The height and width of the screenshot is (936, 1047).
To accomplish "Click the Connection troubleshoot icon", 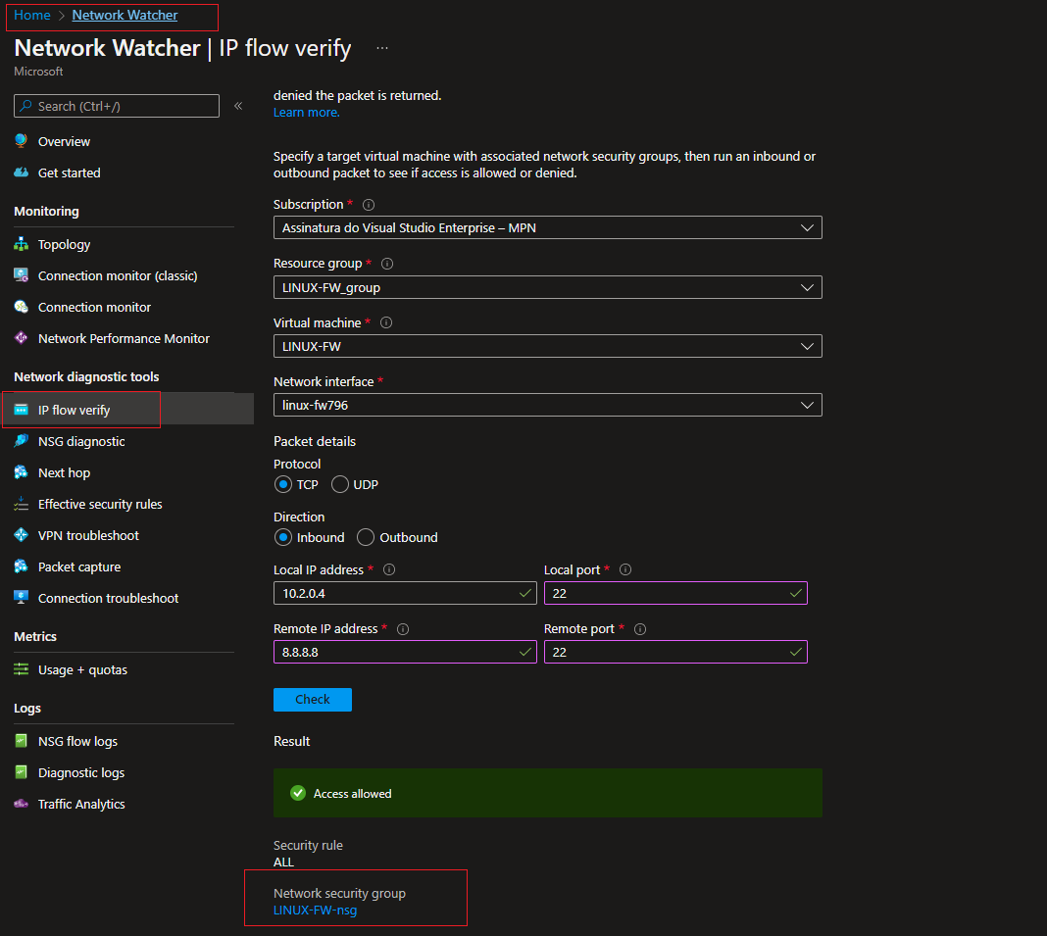I will point(22,598).
